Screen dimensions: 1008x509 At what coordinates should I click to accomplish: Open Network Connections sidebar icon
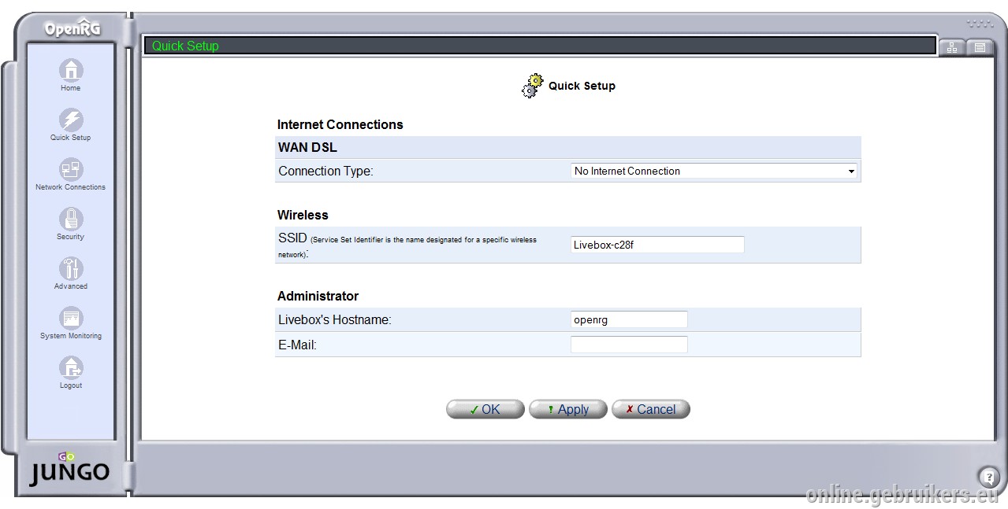(x=71, y=169)
